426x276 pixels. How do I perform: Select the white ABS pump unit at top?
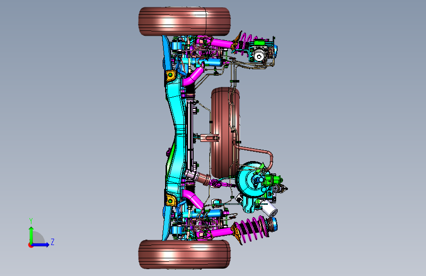[x=258, y=55]
